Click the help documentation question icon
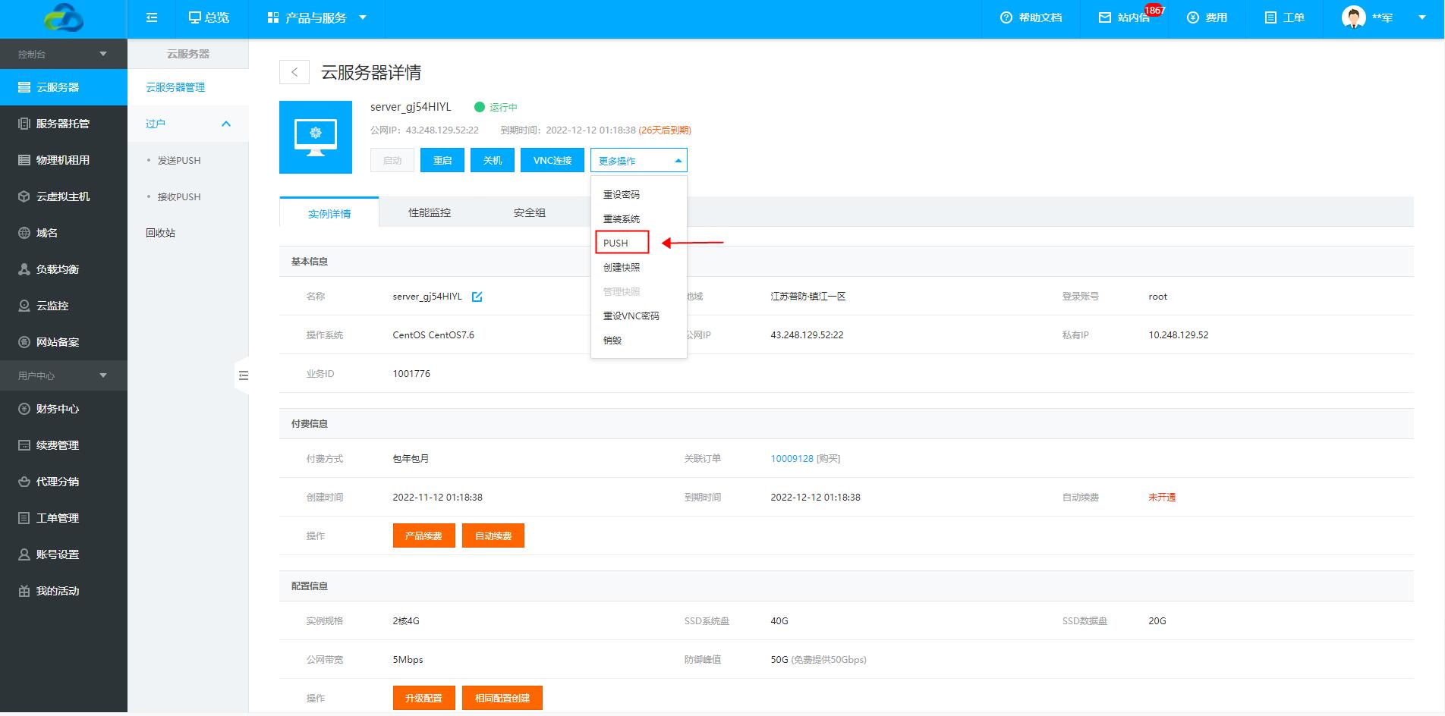Viewport: 1445px width, 716px height. (1006, 17)
